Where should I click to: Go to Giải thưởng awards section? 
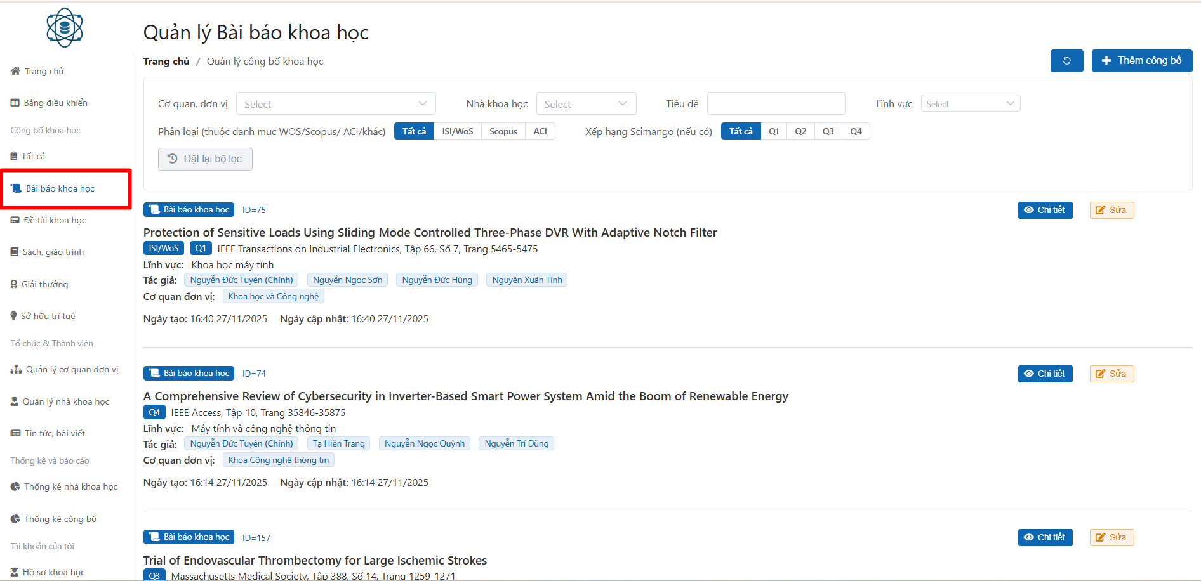(x=44, y=284)
